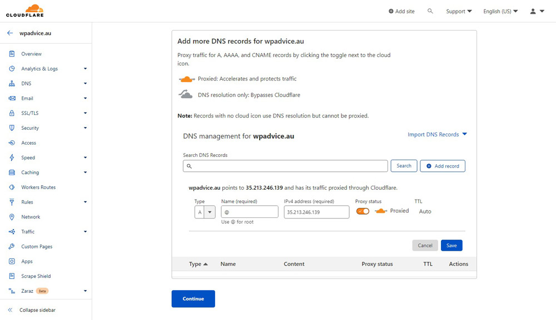This screenshot has width=556, height=320.
Task: Open Caching settings from the sidebar icon
Action: [x=12, y=172]
